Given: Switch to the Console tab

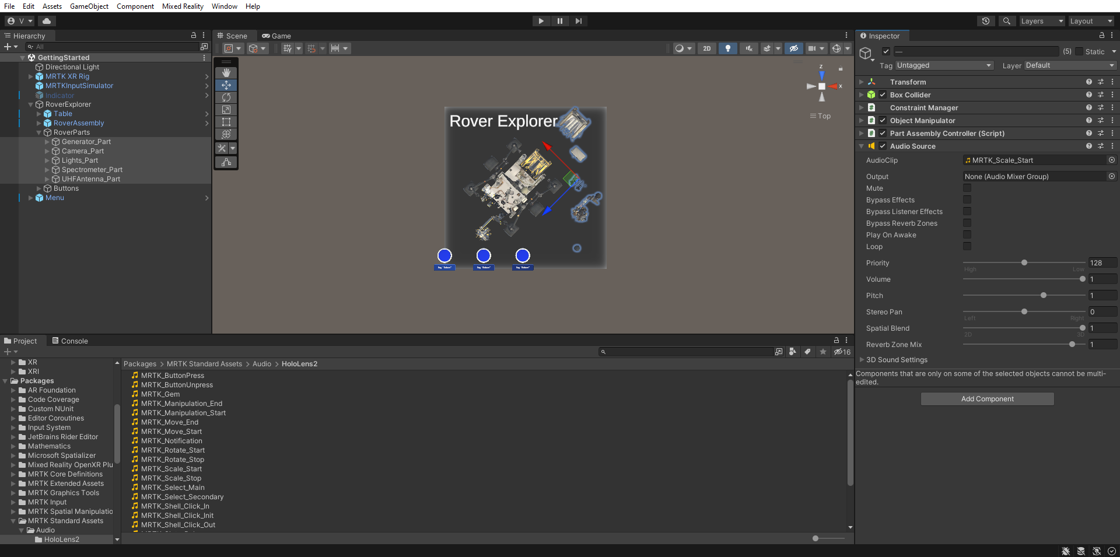Looking at the screenshot, I should [70, 341].
